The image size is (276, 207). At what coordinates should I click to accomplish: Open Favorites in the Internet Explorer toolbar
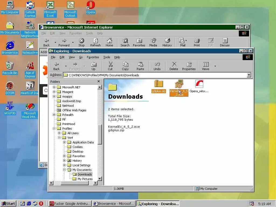(139, 42)
